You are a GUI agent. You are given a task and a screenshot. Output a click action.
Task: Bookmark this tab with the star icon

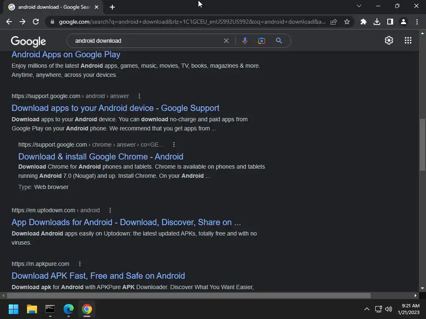pos(347,22)
